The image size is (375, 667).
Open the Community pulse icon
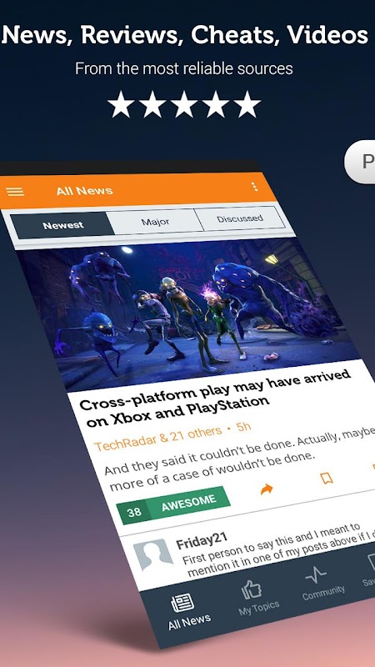[x=316, y=576]
